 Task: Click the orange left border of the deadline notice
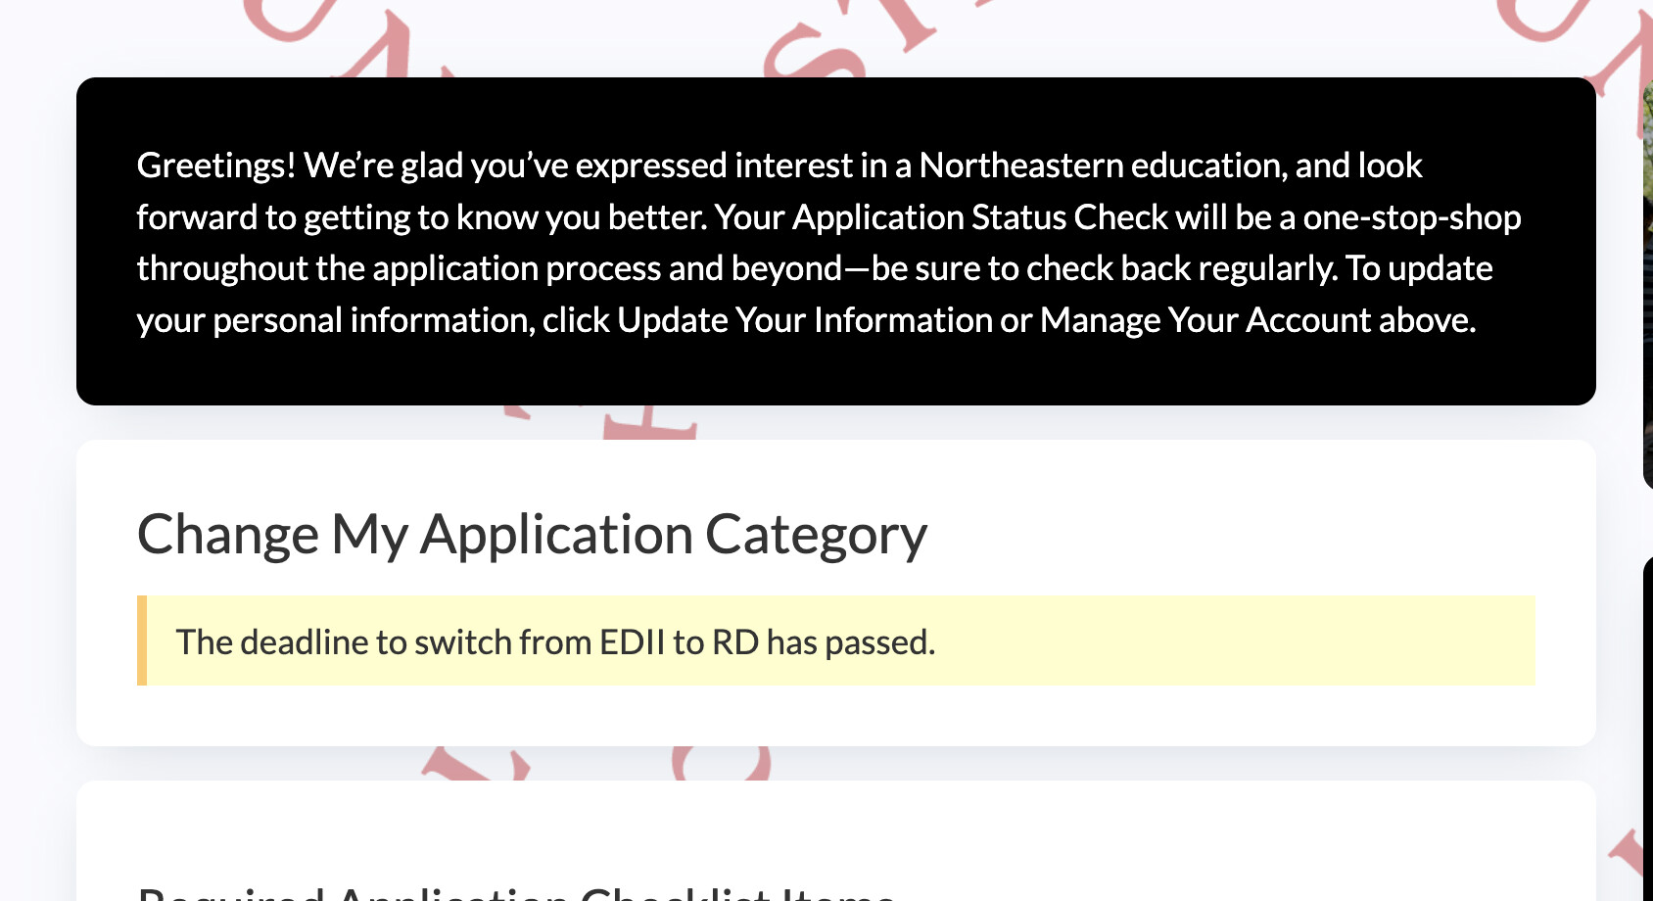pos(142,640)
